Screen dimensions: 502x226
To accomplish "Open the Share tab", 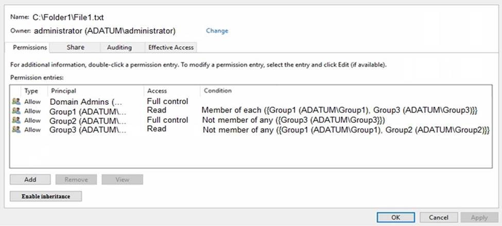I will pos(75,47).
